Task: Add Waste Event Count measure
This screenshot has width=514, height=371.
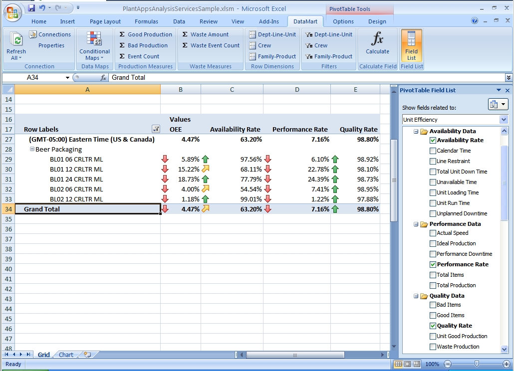Action: (211, 45)
